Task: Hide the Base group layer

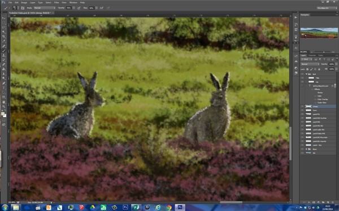Action: coord(302,149)
